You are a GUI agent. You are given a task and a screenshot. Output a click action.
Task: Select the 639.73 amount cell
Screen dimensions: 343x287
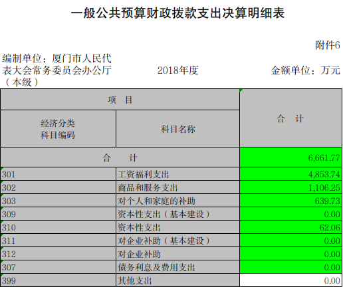[290, 201]
